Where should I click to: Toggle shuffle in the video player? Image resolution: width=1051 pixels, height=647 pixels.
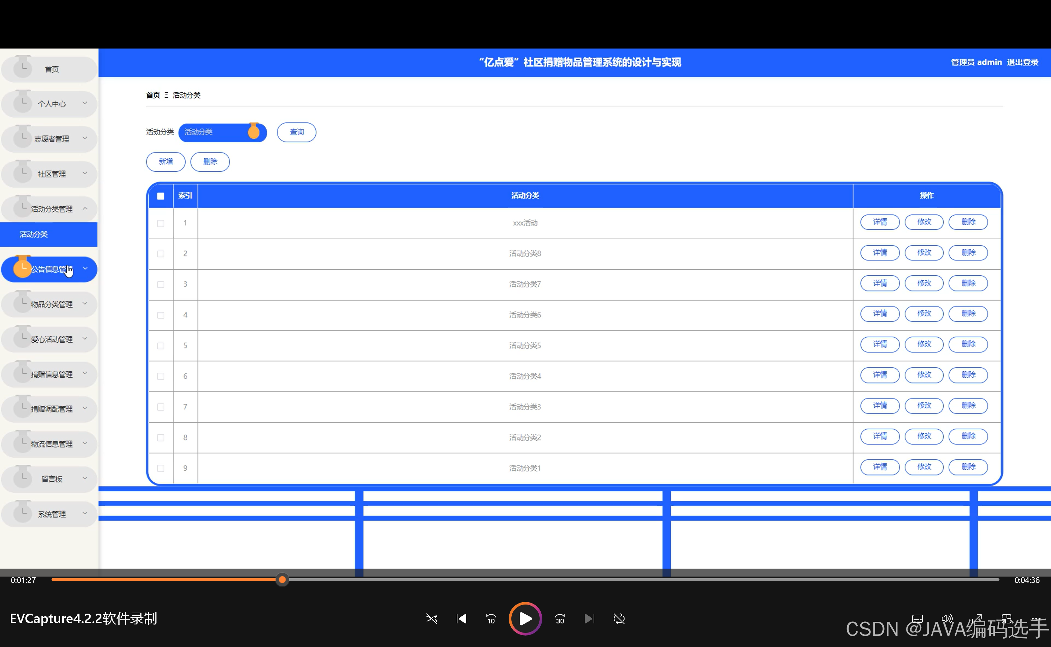pos(432,619)
